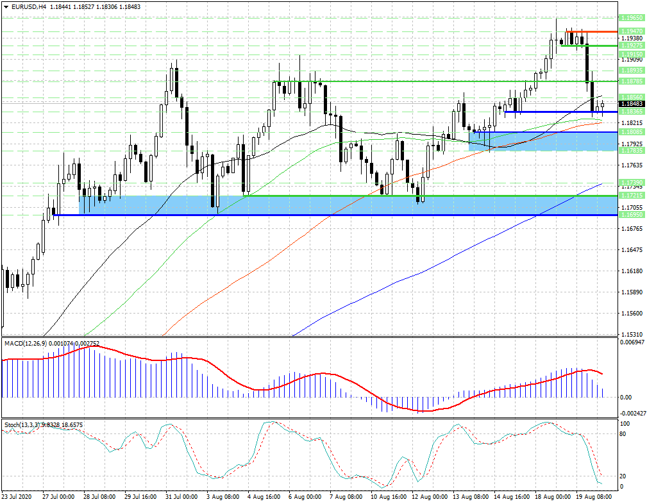Click the 27 Jul 00:00 time label
Viewport: 647px width, 504px height.
pyautogui.click(x=58, y=496)
